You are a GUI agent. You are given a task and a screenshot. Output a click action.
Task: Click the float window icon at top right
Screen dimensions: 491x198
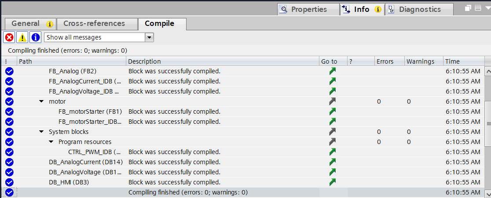[468, 8]
